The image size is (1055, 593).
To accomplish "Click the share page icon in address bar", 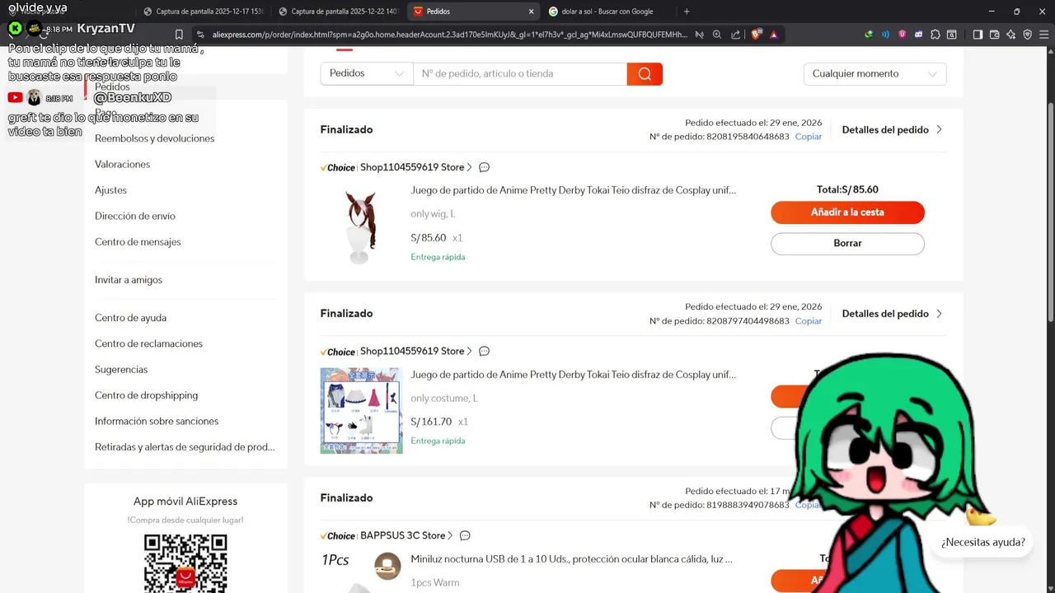I will click(x=735, y=35).
